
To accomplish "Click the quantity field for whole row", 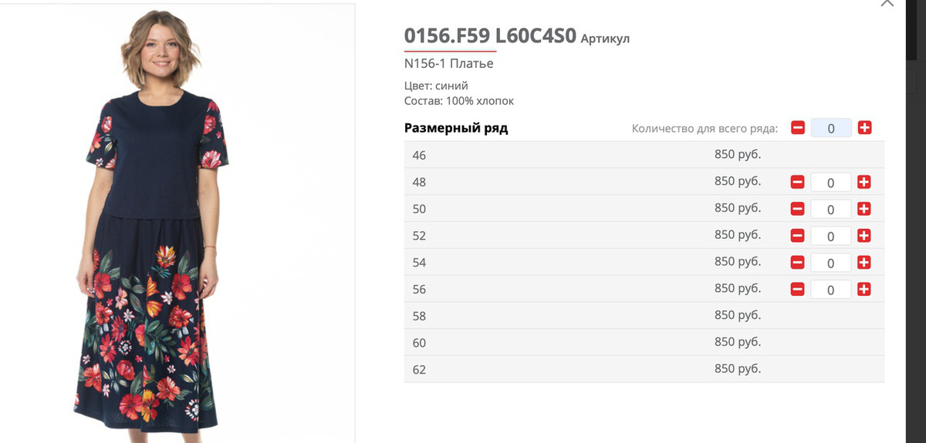I will pos(831,128).
